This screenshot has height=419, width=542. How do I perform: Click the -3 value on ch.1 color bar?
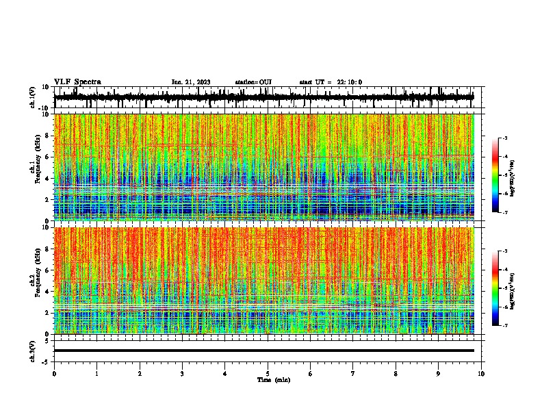tap(504, 138)
